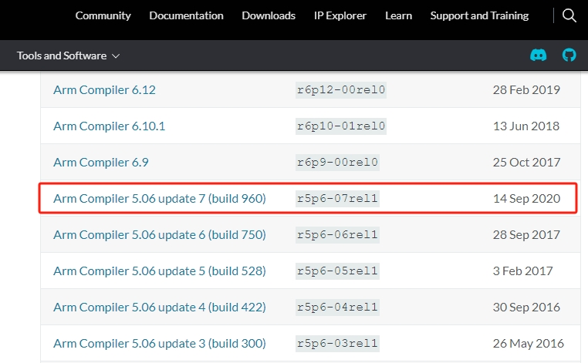This screenshot has height=363, width=588.
Task: Select Arm Compiler 5.06 update 7 (build 960)
Action: coord(159,198)
